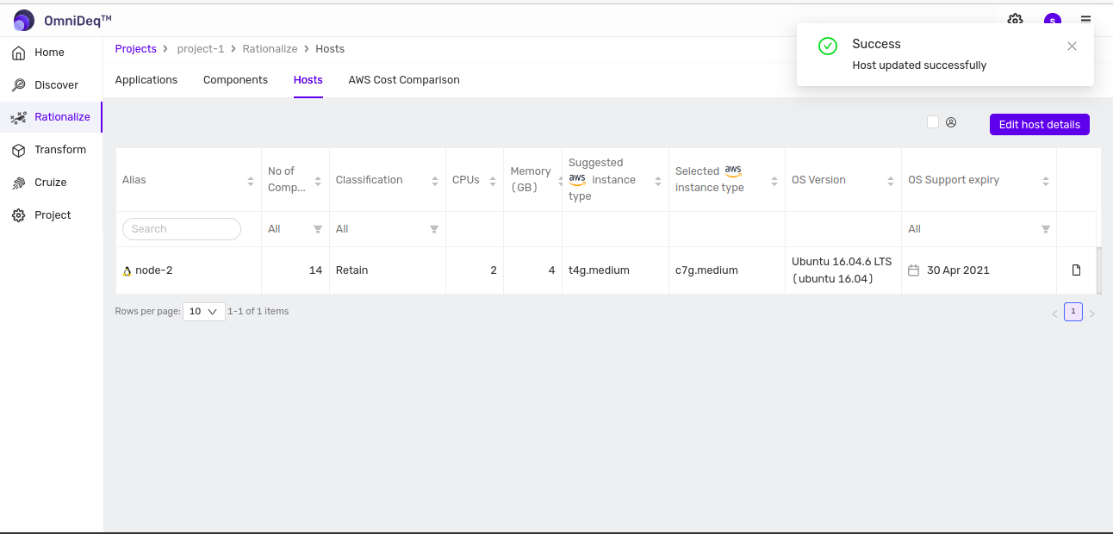This screenshot has height=534, width=1113.
Task: Open the Cruize page from the sidebar
Action: 50,183
